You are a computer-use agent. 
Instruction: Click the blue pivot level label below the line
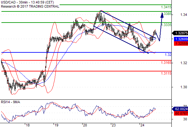tap(168, 55)
